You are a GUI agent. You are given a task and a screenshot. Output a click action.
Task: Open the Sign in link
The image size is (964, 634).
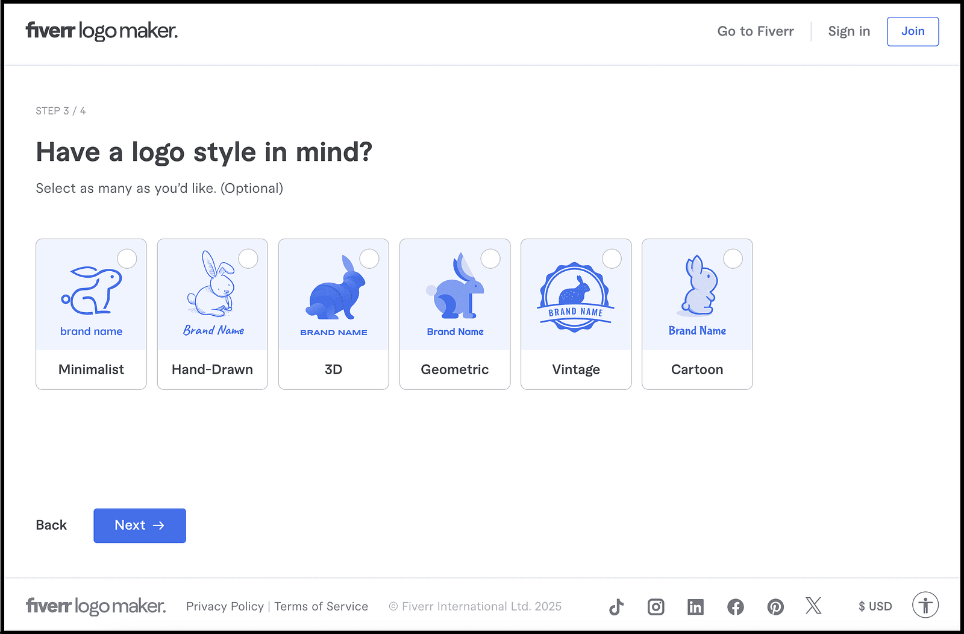[x=849, y=31]
